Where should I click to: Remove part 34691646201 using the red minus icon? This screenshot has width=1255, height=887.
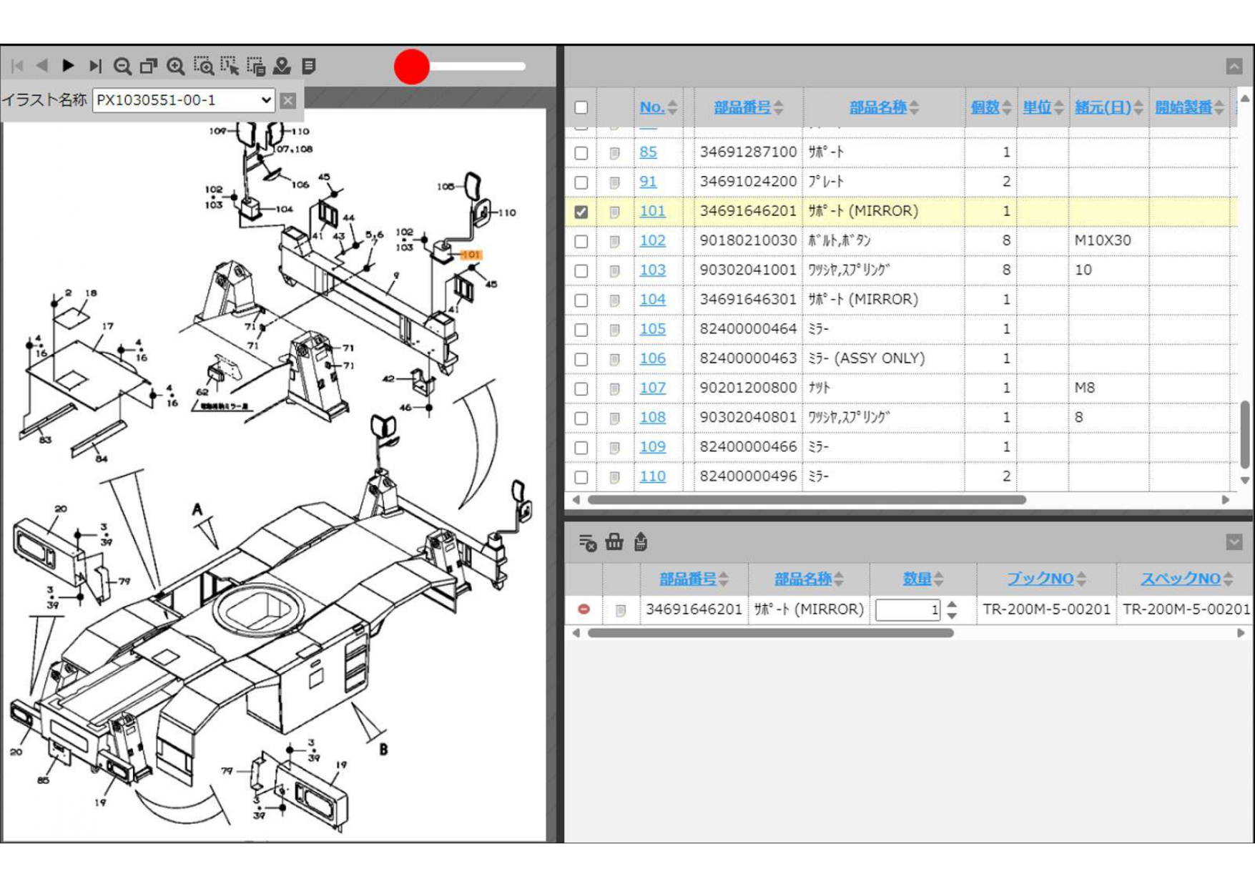584,609
